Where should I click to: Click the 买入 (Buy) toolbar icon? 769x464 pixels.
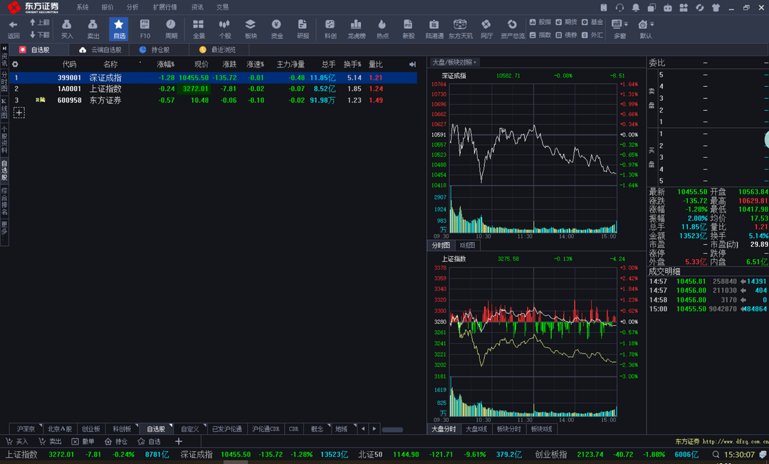click(67, 28)
